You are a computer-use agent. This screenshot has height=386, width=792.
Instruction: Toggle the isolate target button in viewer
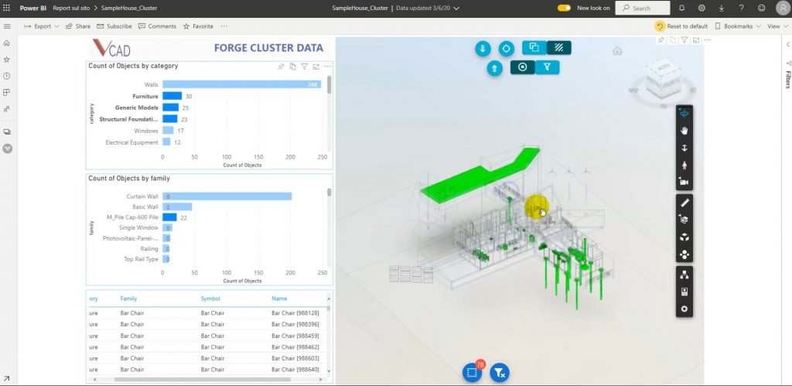click(x=522, y=67)
